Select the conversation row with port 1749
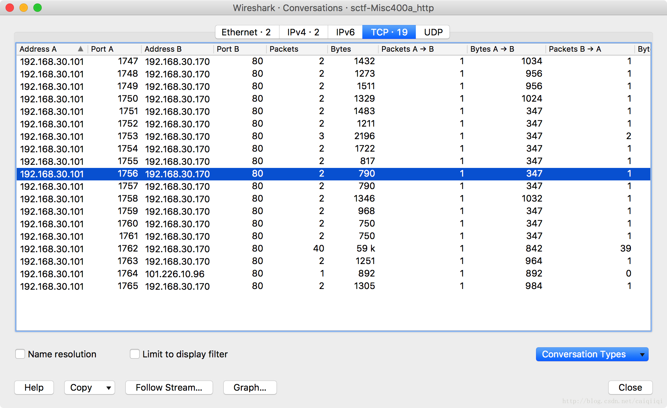The width and height of the screenshot is (667, 408). (x=333, y=86)
